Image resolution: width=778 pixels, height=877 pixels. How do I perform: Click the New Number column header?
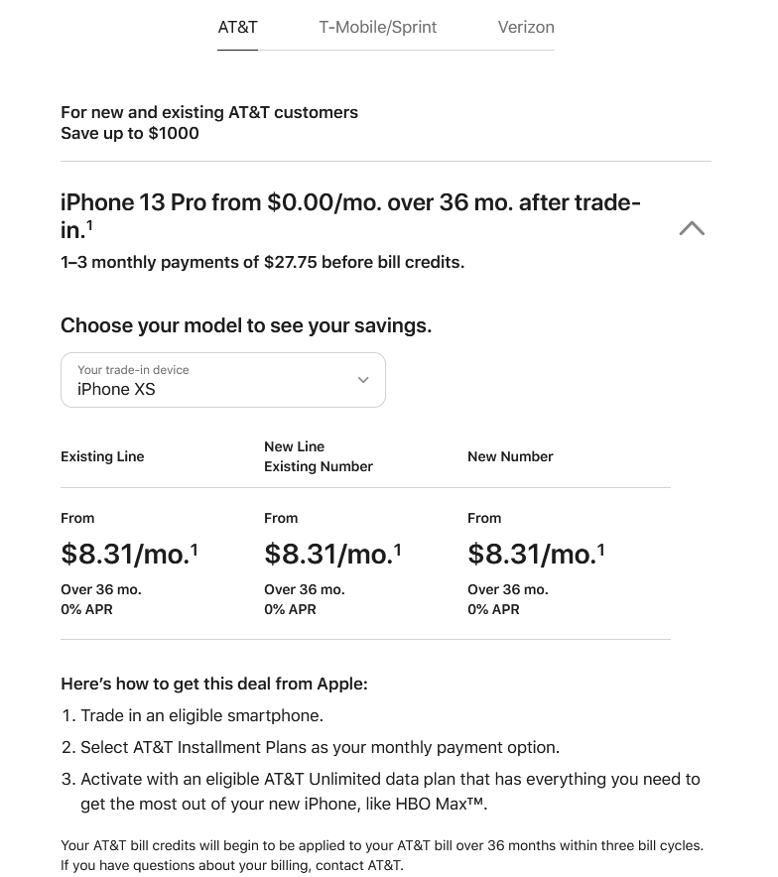click(510, 456)
